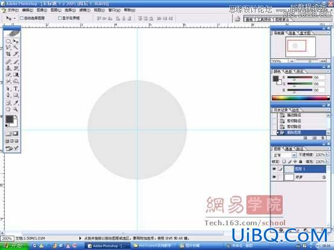Click the Windows Start button

pyautogui.click(x=14, y=246)
